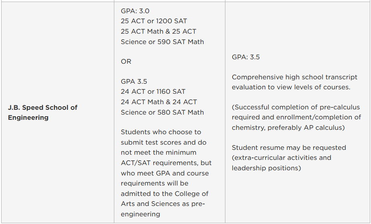Click the GPA: 3.5 text in right column
The height and width of the screenshot is (224, 371).
coord(245,57)
